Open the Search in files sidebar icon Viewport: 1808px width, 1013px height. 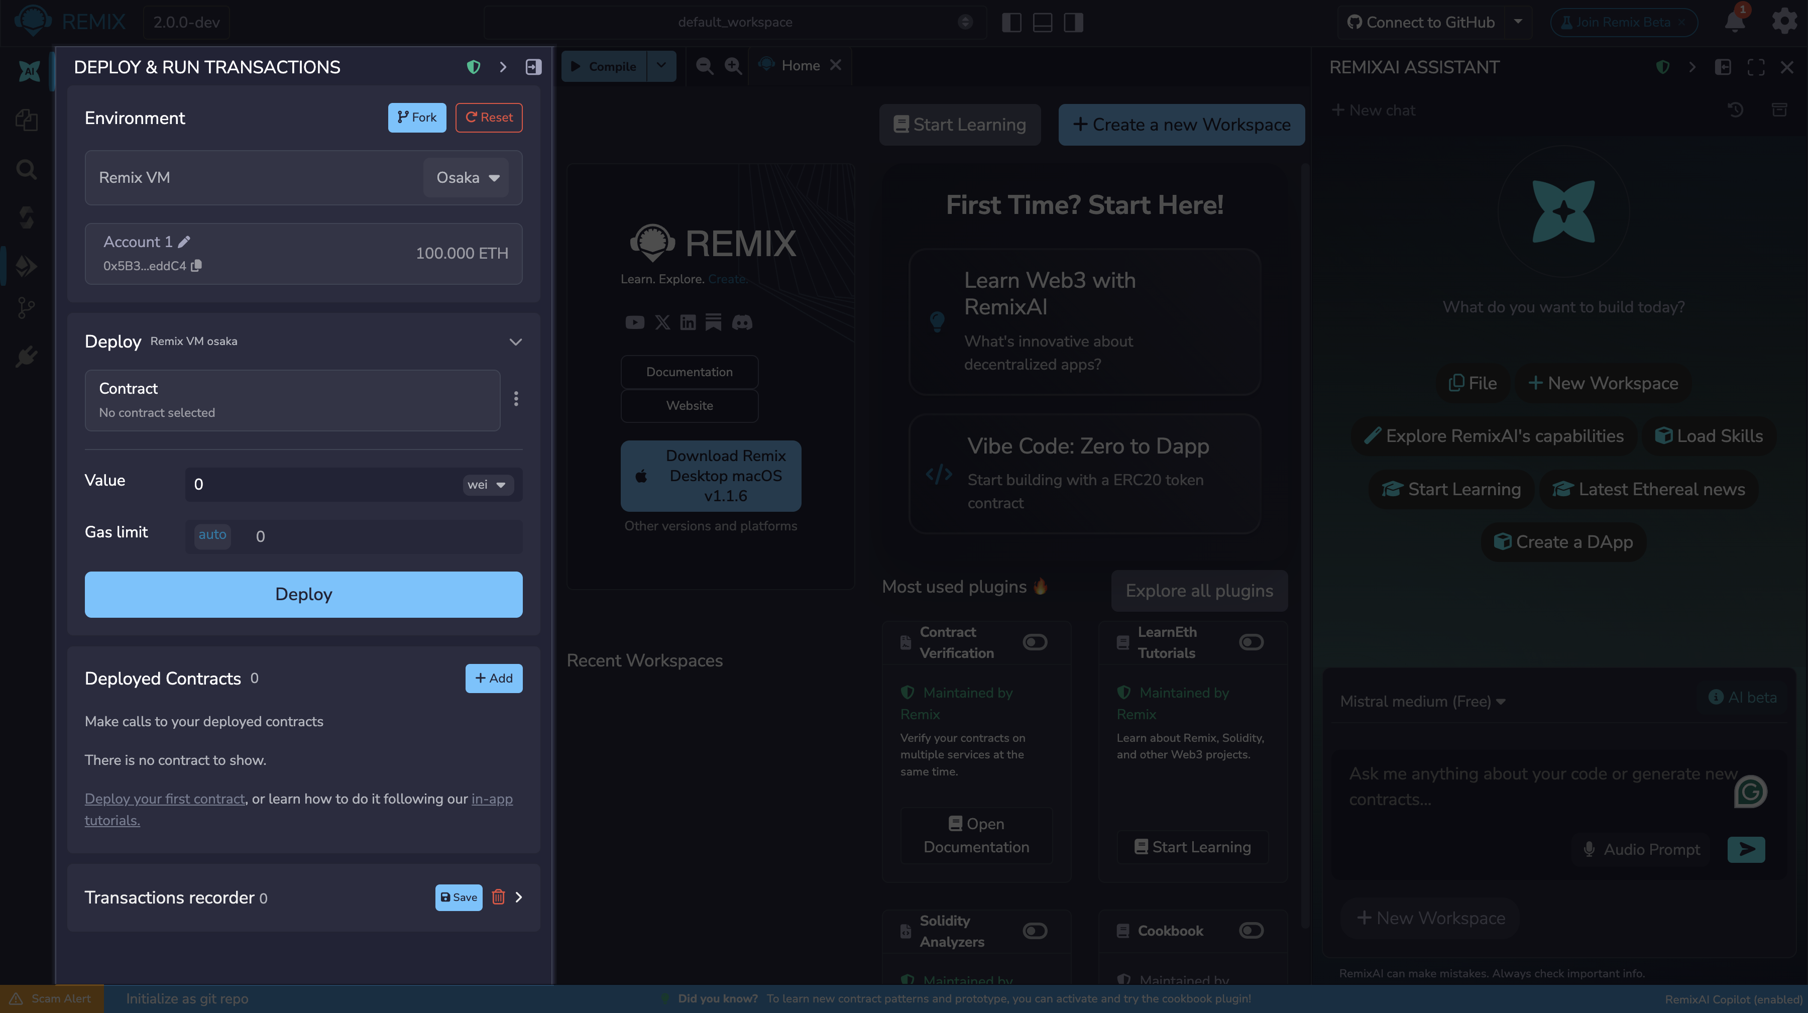[27, 169]
